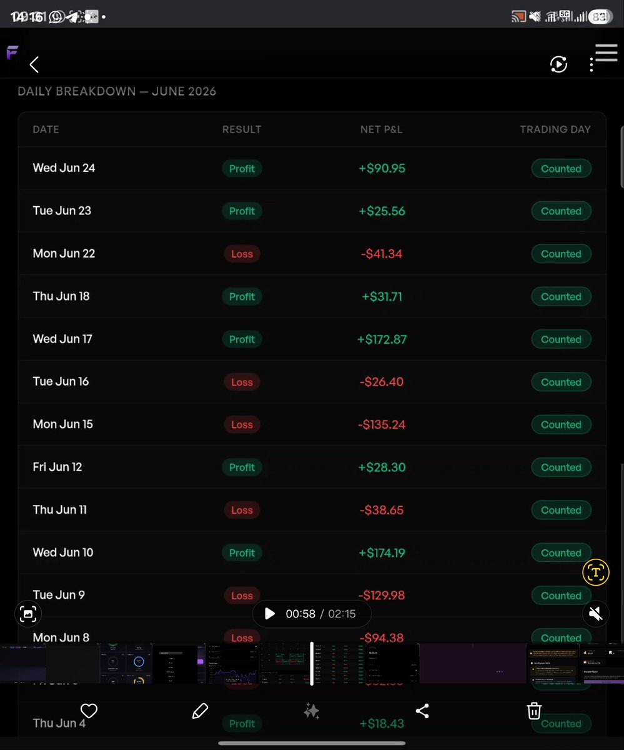The height and width of the screenshot is (750, 624).
Task: Select the circular gauges thumbnail in timeline
Action: pyautogui.click(x=126, y=663)
